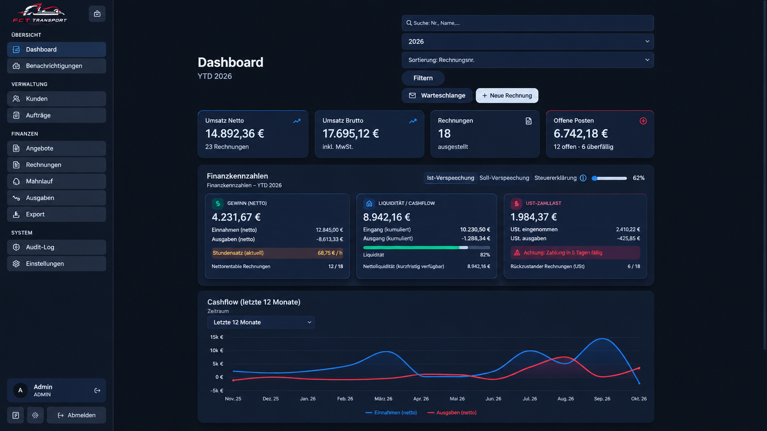Click the Filtern button
767x431 pixels.
coord(423,78)
